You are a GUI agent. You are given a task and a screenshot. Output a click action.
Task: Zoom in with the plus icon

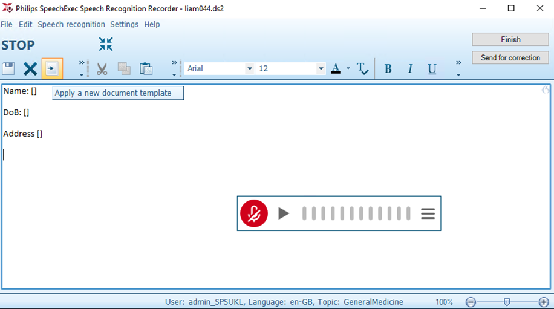[544, 302]
